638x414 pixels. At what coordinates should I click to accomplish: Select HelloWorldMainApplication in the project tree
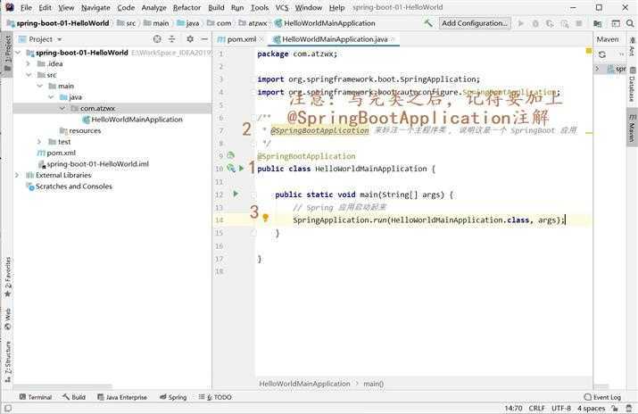coord(133,120)
